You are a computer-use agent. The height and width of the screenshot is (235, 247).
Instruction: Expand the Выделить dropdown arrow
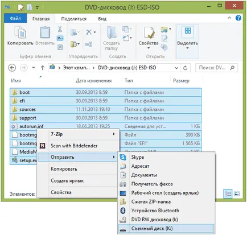click(187, 48)
